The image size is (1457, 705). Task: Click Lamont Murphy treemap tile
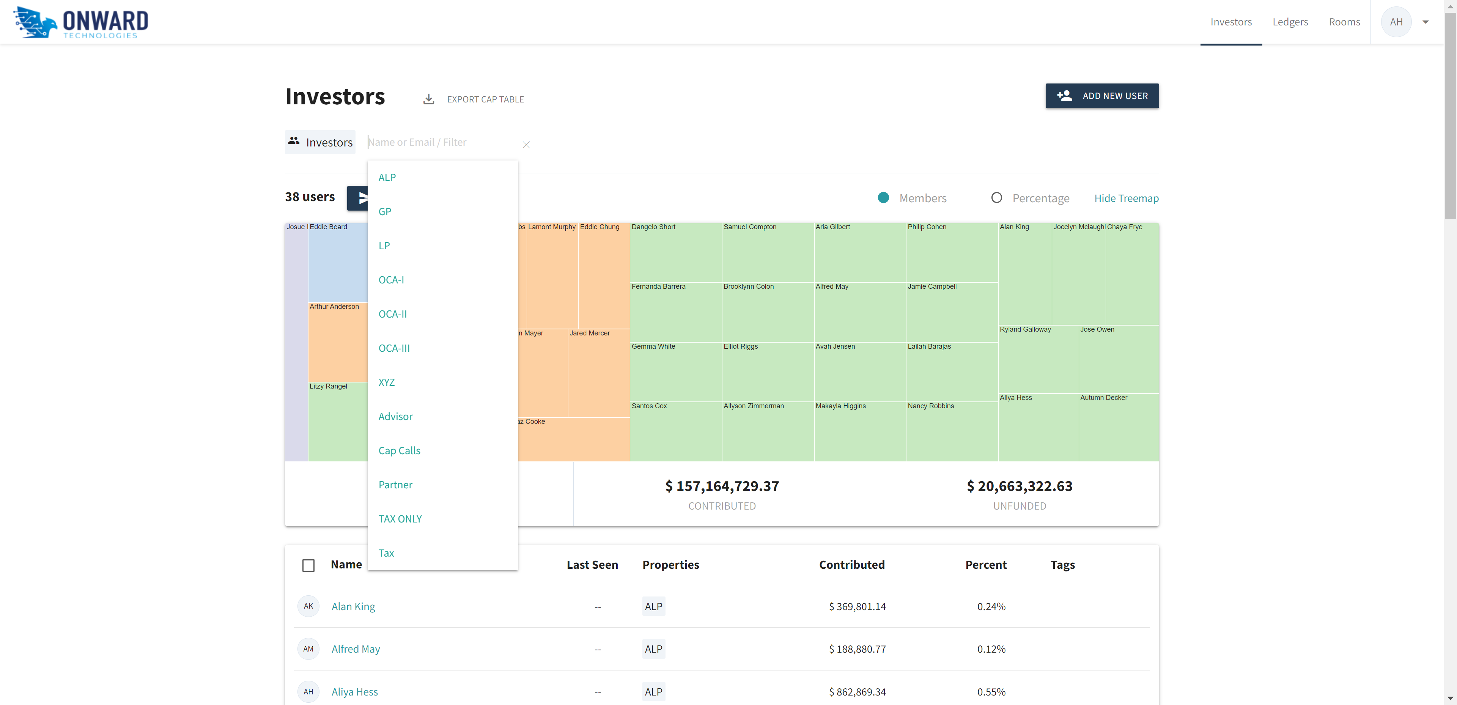click(552, 276)
